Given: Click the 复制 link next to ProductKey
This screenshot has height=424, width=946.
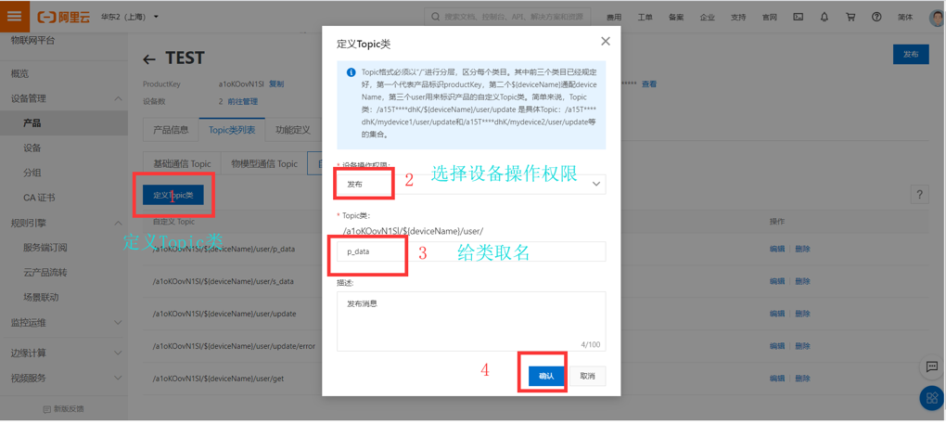Looking at the screenshot, I should pyautogui.click(x=276, y=84).
